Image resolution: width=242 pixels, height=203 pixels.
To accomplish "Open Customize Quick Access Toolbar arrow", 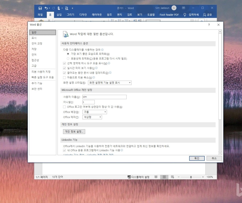I will click(72, 8).
